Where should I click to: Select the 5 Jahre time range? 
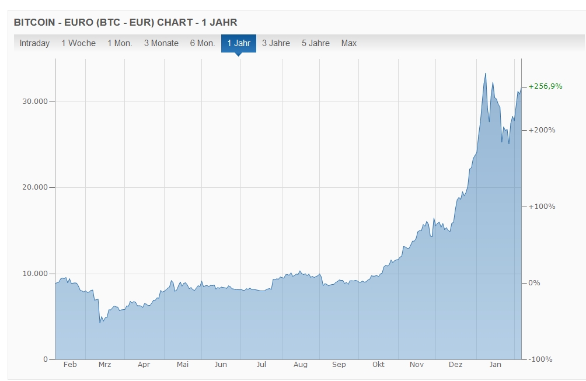click(x=316, y=43)
